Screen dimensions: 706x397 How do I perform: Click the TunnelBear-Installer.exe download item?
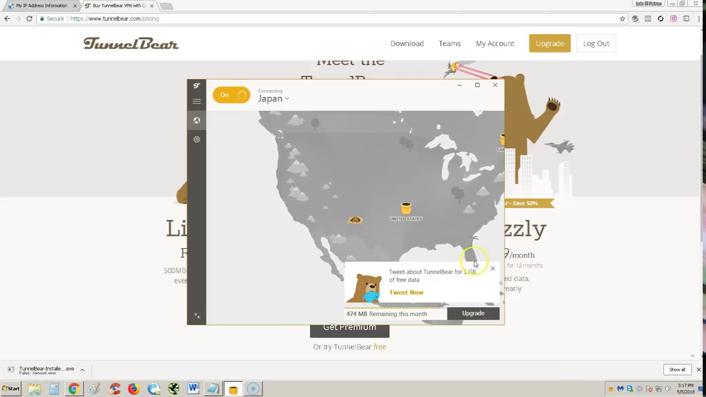click(x=41, y=370)
